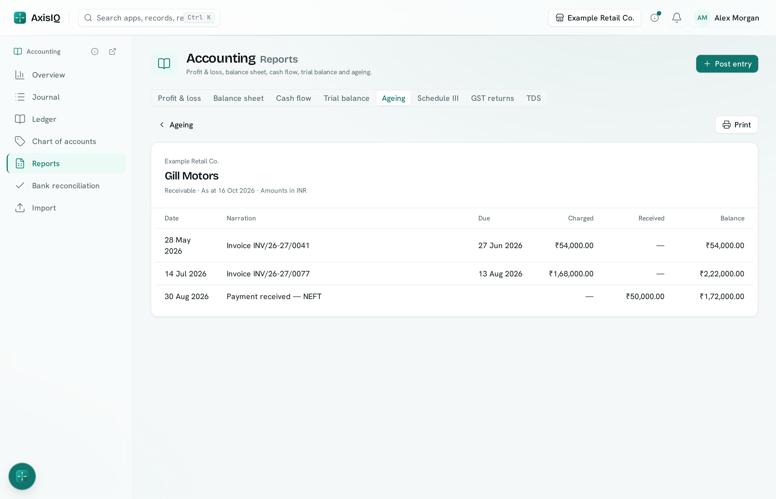Image resolution: width=776 pixels, height=499 pixels.
Task: Click the ₹1,72,000.00 balance value
Action: coord(721,297)
